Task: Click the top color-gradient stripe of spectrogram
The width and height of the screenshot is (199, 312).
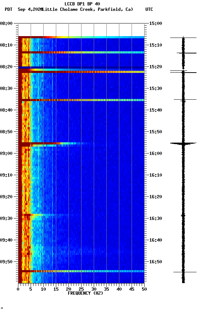Action: tap(81, 37)
